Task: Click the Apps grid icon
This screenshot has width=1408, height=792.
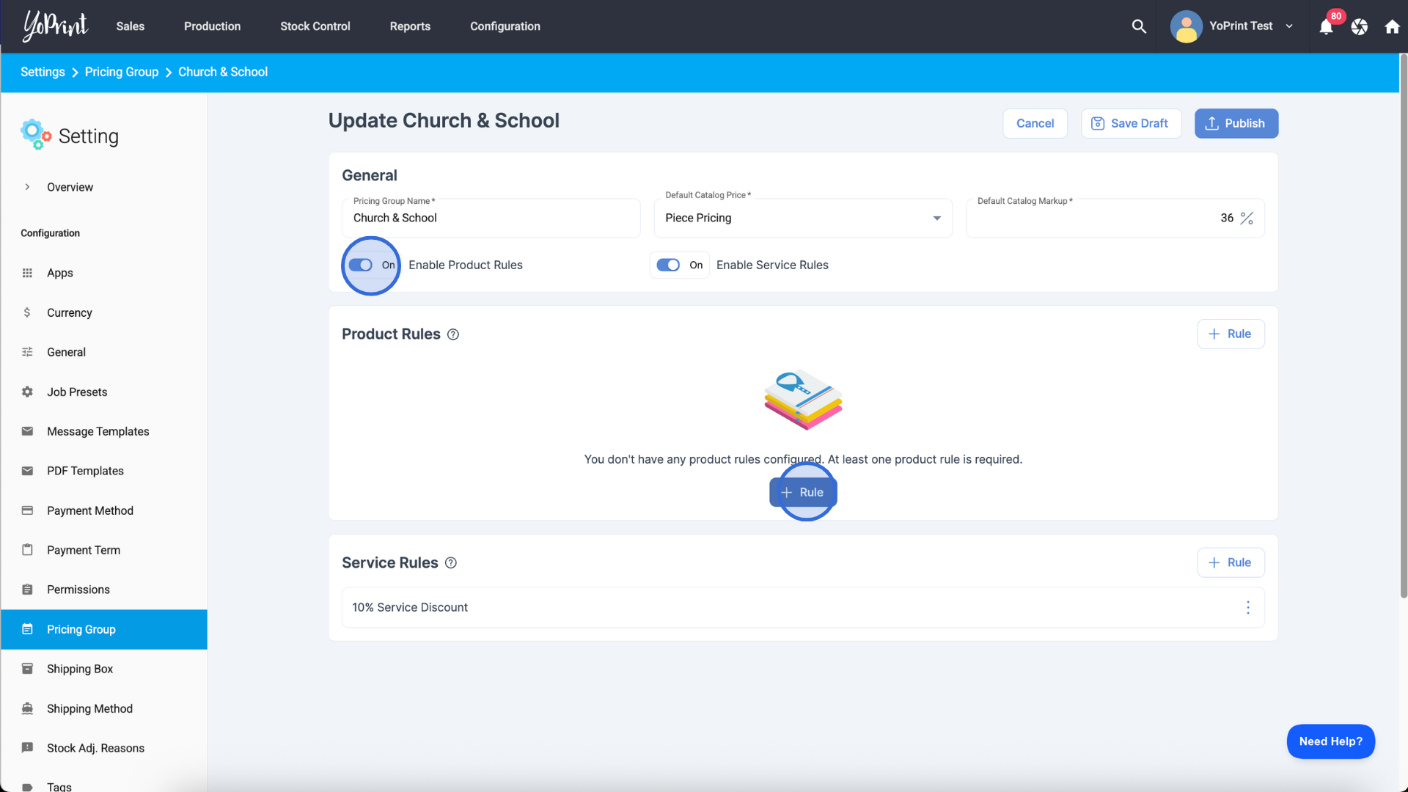Action: click(x=27, y=273)
